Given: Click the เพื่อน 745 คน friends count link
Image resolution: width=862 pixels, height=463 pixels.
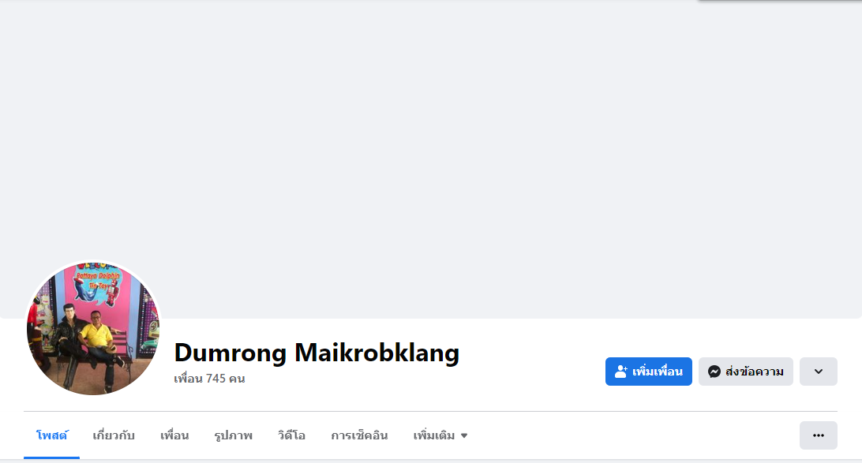Looking at the screenshot, I should 209,379.
